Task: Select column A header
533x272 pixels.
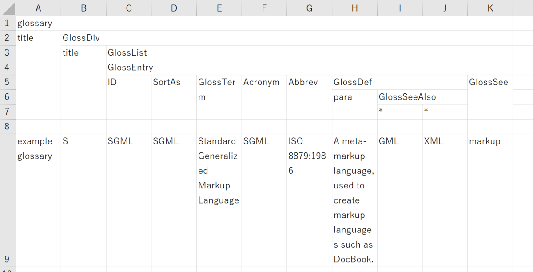Action: (38, 8)
